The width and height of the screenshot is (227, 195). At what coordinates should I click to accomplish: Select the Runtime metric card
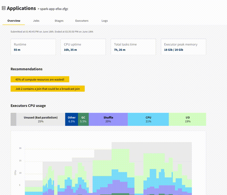(x=33, y=47)
